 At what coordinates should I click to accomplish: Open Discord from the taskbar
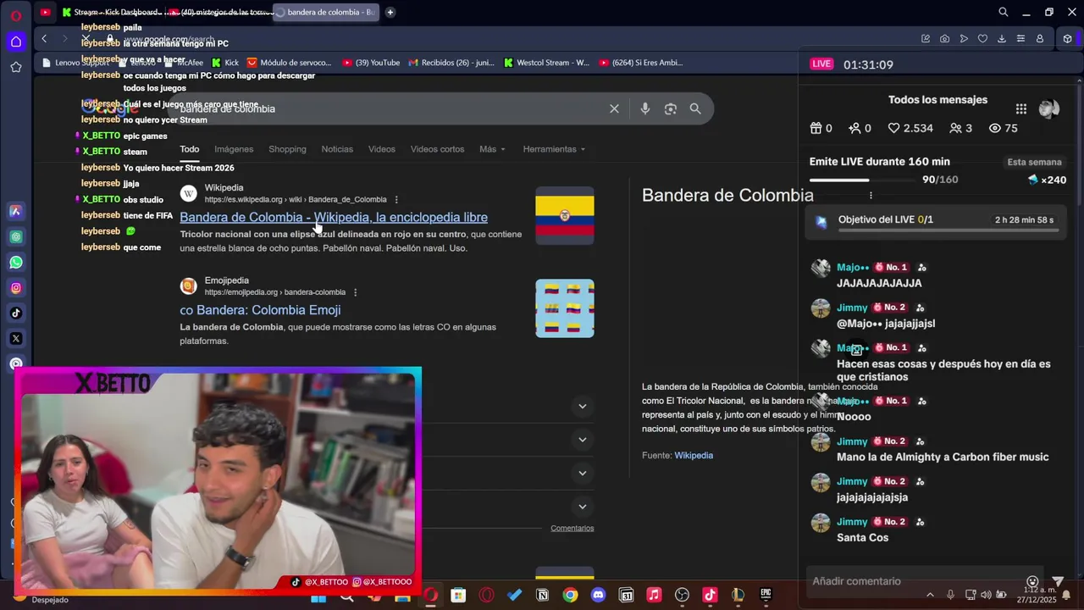point(598,596)
